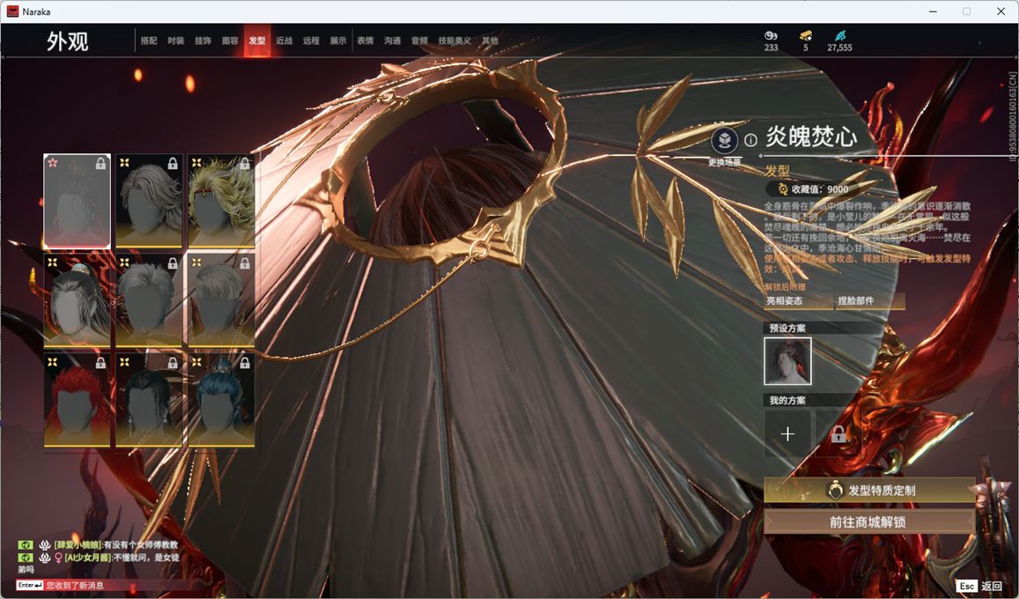This screenshot has width=1019, height=599.
Task: Select the blue hairstyle thumbnail
Action: [x=221, y=400]
